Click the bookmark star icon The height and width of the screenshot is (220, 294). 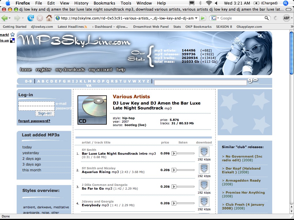coord(12,34)
